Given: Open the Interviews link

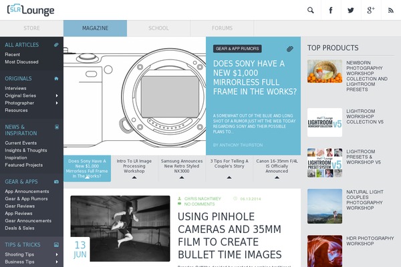Looking at the screenshot, I should (x=15, y=88).
